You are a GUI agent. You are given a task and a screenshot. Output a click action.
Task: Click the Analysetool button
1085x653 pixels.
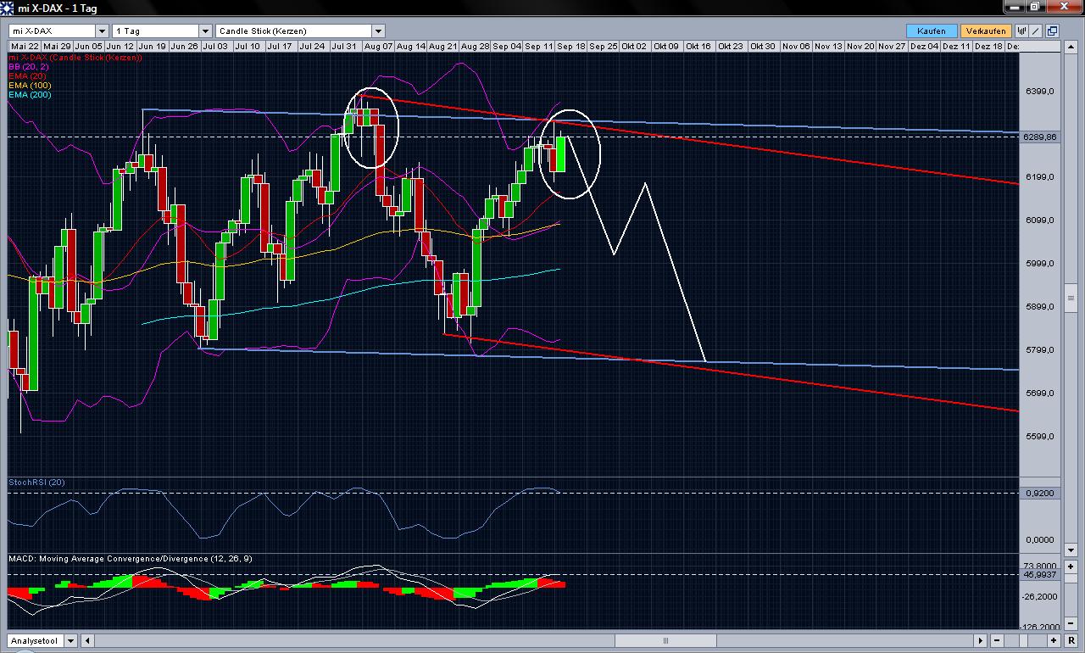pos(36,641)
